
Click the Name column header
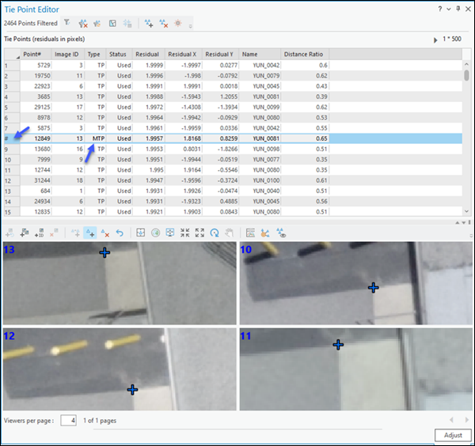tap(260, 54)
